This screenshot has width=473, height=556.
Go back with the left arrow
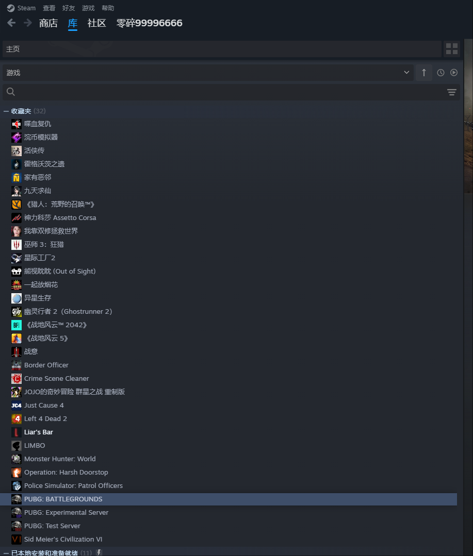point(11,23)
